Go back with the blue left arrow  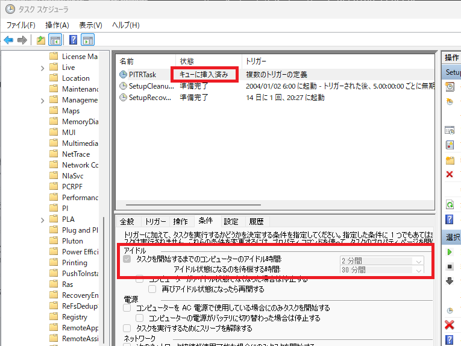point(8,40)
